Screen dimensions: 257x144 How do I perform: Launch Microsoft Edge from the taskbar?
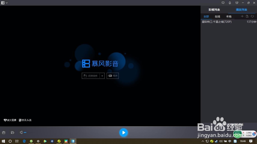(24, 141)
